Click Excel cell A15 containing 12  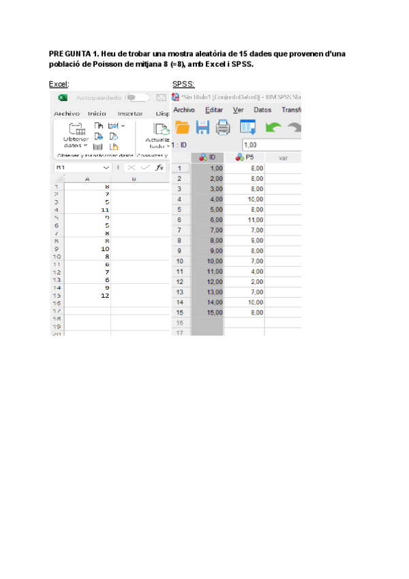pos(87,296)
